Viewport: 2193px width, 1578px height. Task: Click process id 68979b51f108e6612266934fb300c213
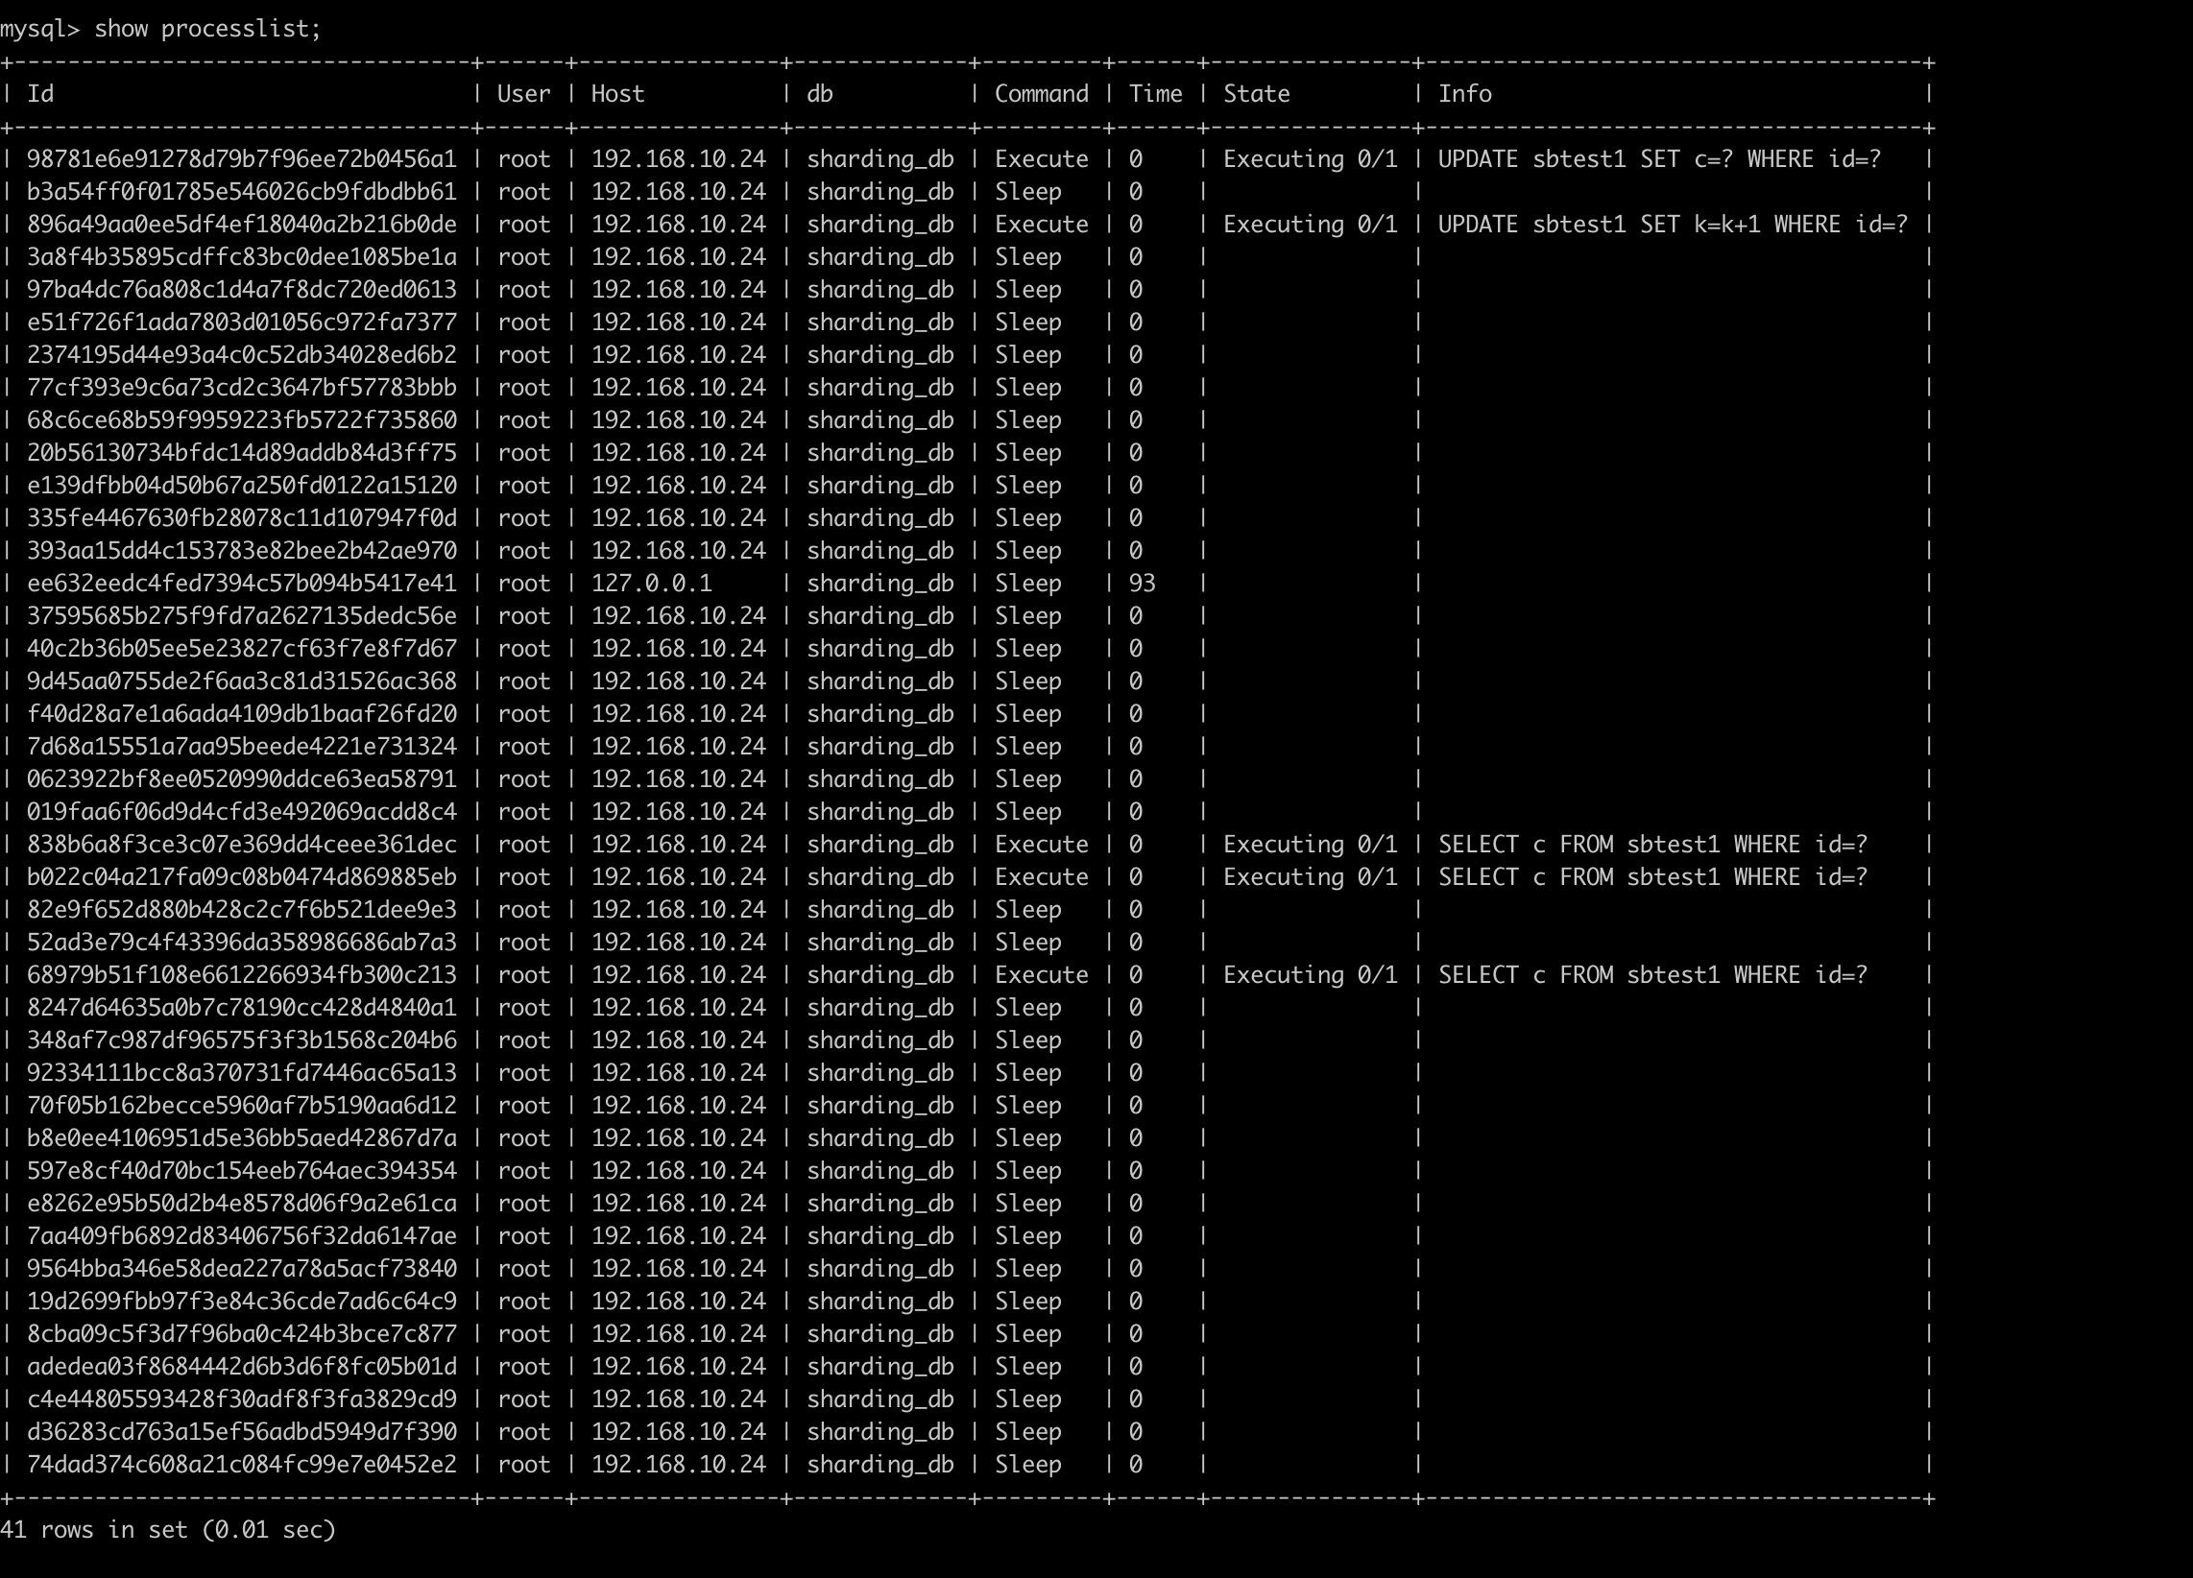click(x=241, y=975)
